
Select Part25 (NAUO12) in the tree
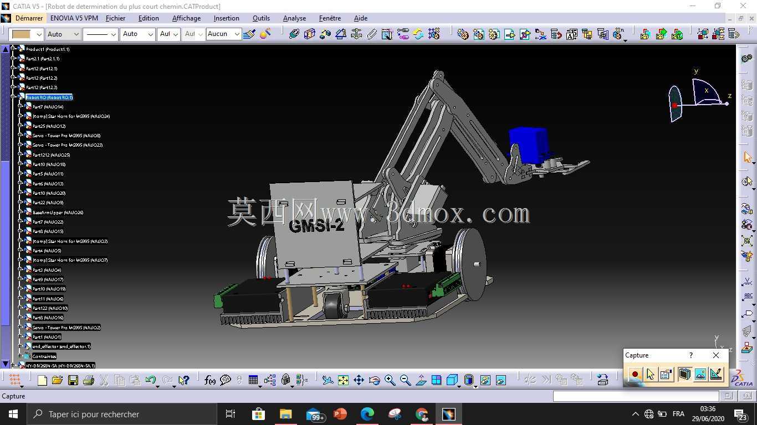click(49, 126)
